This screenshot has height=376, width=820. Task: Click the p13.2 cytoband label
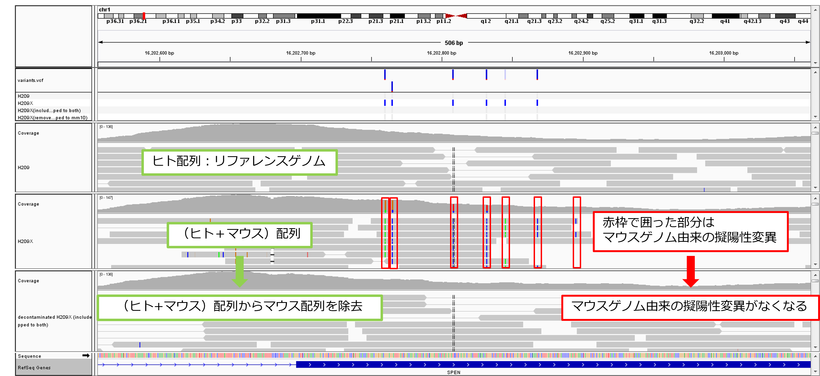(x=423, y=21)
